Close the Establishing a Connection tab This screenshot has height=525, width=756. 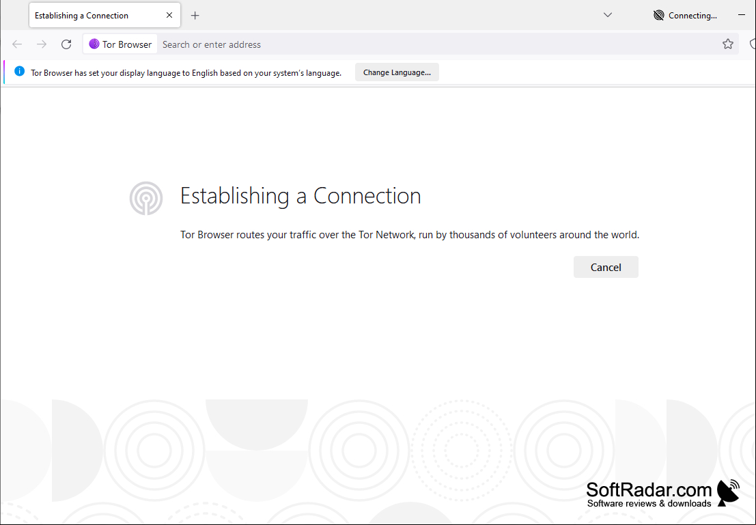click(169, 16)
